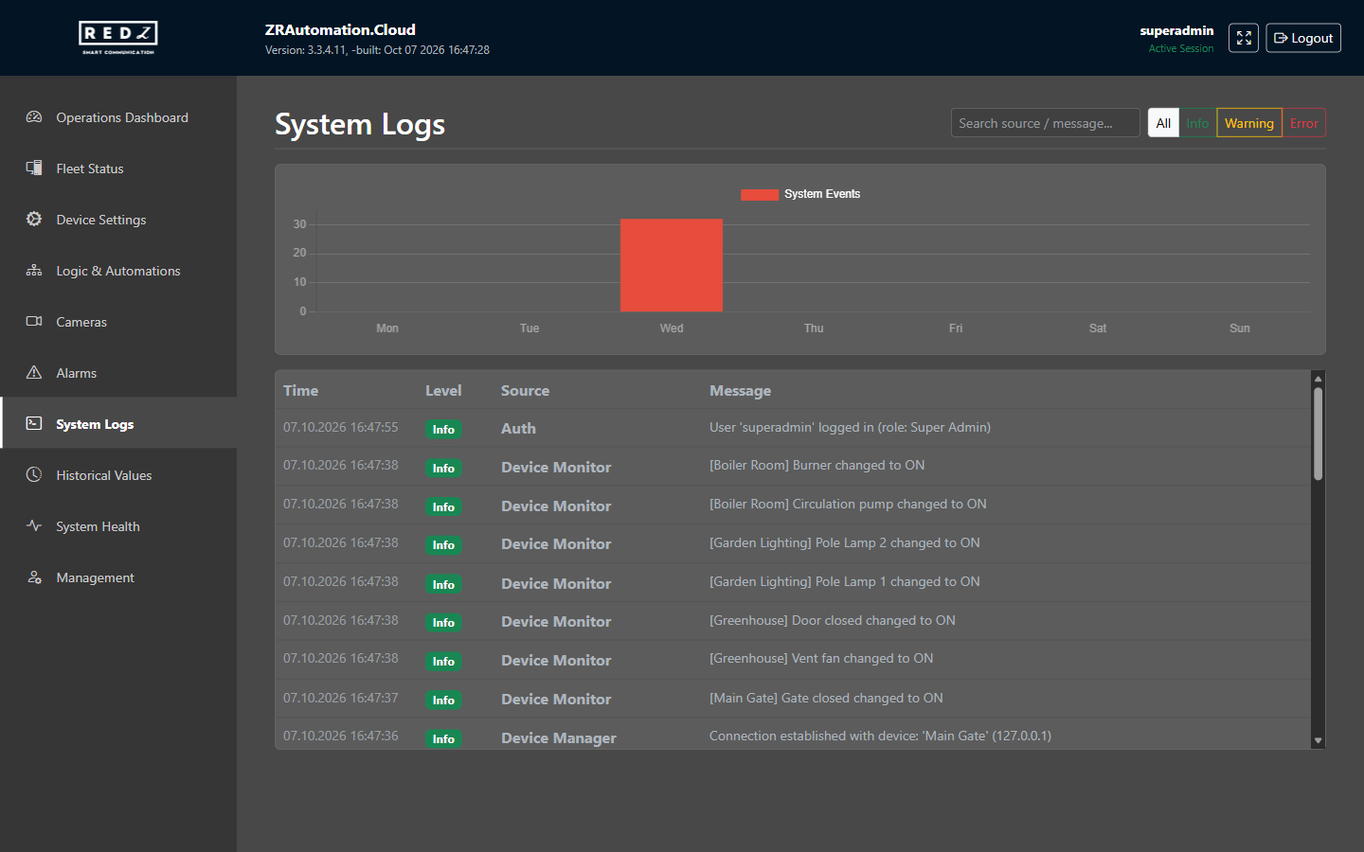Select the All log filter
This screenshot has height=852, width=1364.
1163,123
